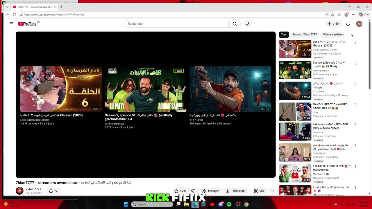The height and width of the screenshot is (209, 372).
Task: Open options for NAHOUL REACTION sidebar video
Action: pyautogui.click(x=355, y=105)
